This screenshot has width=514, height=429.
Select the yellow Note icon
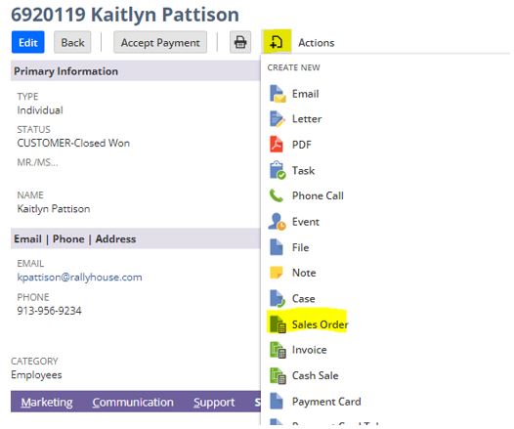[x=276, y=273]
